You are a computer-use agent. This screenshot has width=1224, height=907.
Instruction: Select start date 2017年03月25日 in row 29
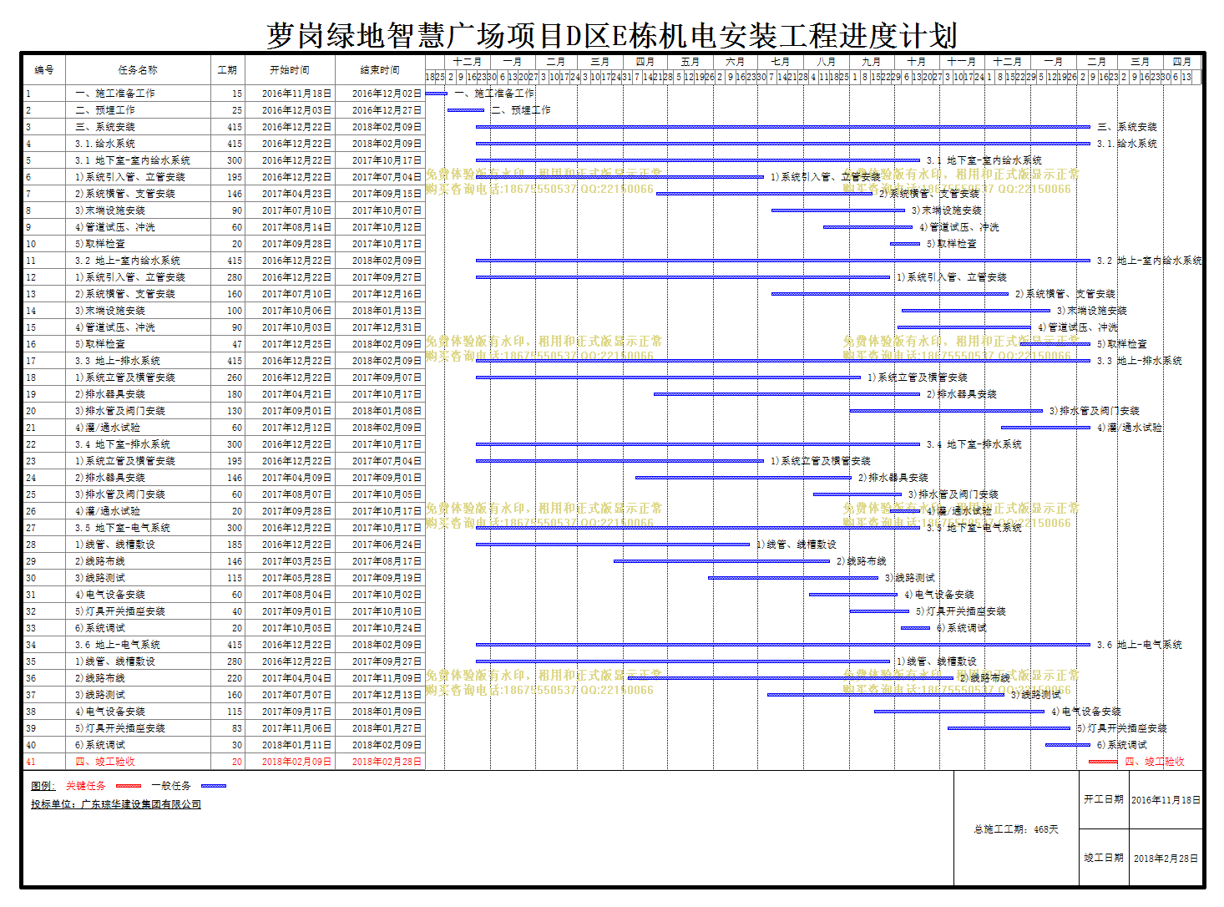click(x=296, y=561)
